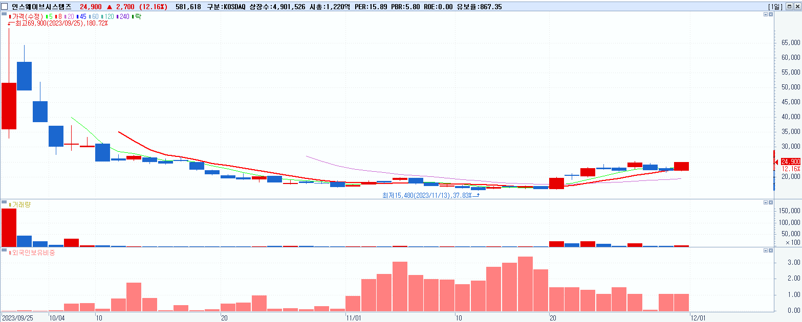This screenshot has height=322, width=802.
Task: Collapse the 외국인보유비중 panel handle icon
Action: coord(4,250)
